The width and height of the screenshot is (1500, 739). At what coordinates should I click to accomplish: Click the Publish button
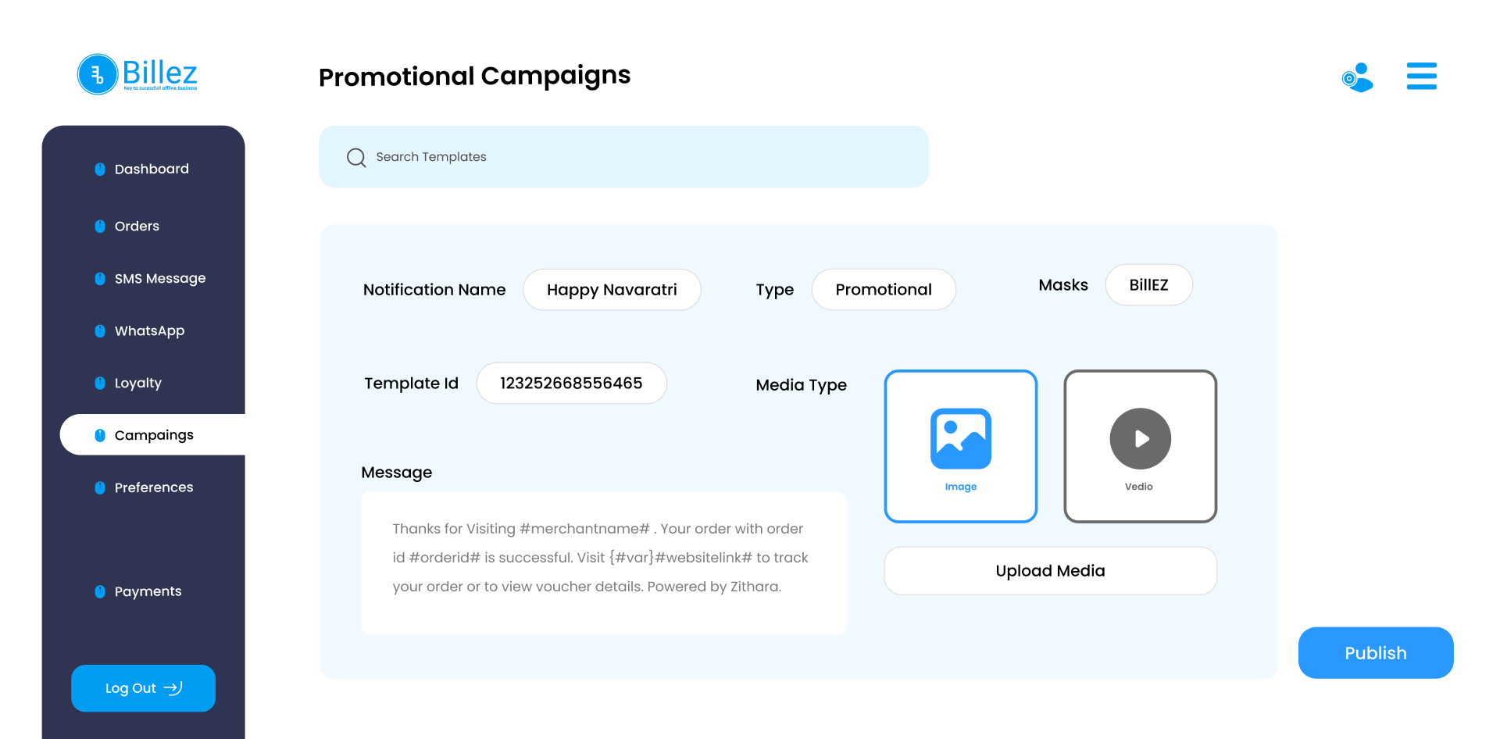click(1376, 652)
